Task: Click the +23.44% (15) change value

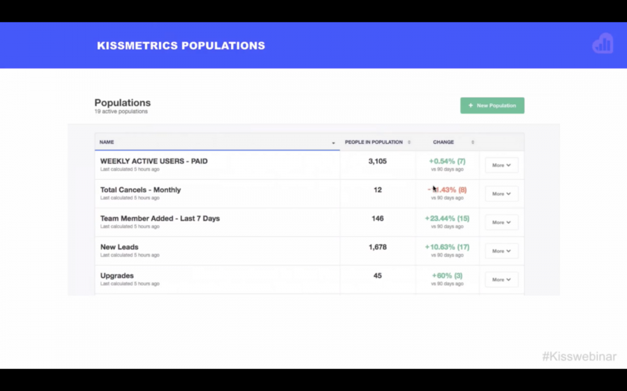Action: (447, 218)
